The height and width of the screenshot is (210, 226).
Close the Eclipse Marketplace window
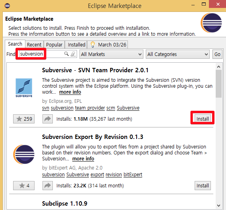(x=218, y=4)
